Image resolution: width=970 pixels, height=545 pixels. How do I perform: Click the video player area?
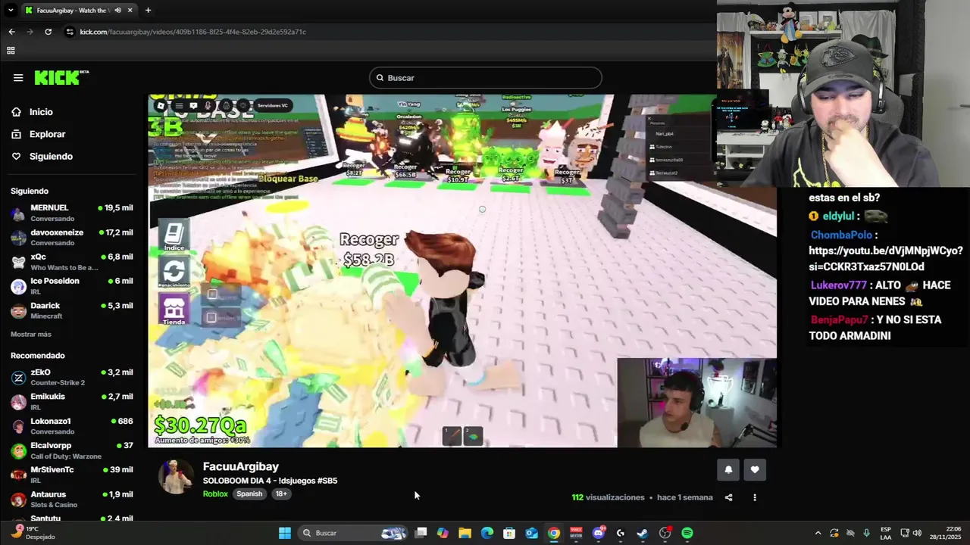(x=462, y=271)
